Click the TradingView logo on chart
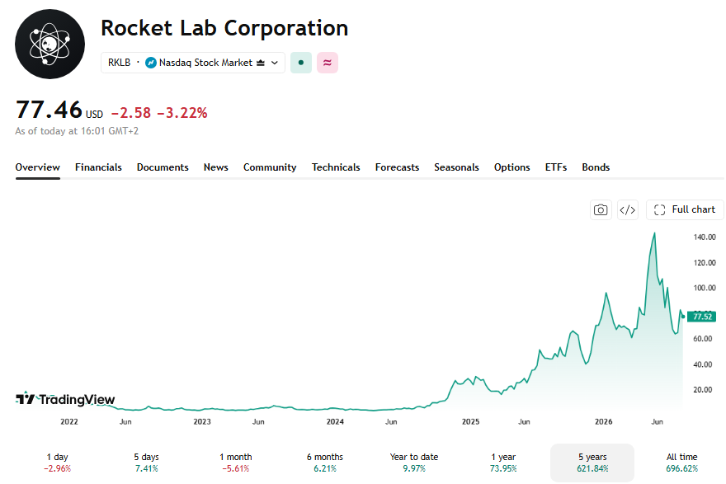 coord(65,399)
